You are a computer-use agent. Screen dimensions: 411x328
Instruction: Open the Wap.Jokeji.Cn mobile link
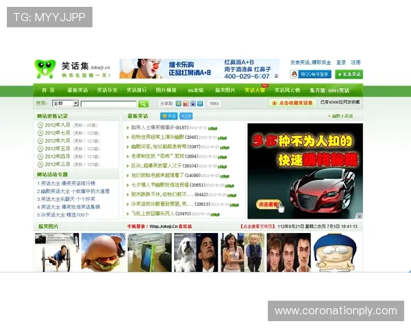click(x=164, y=226)
